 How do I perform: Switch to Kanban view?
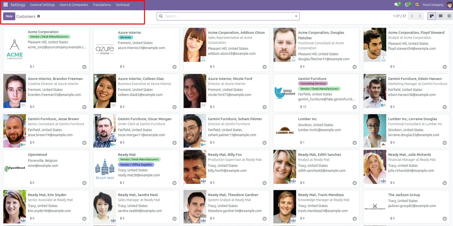[x=432, y=16]
